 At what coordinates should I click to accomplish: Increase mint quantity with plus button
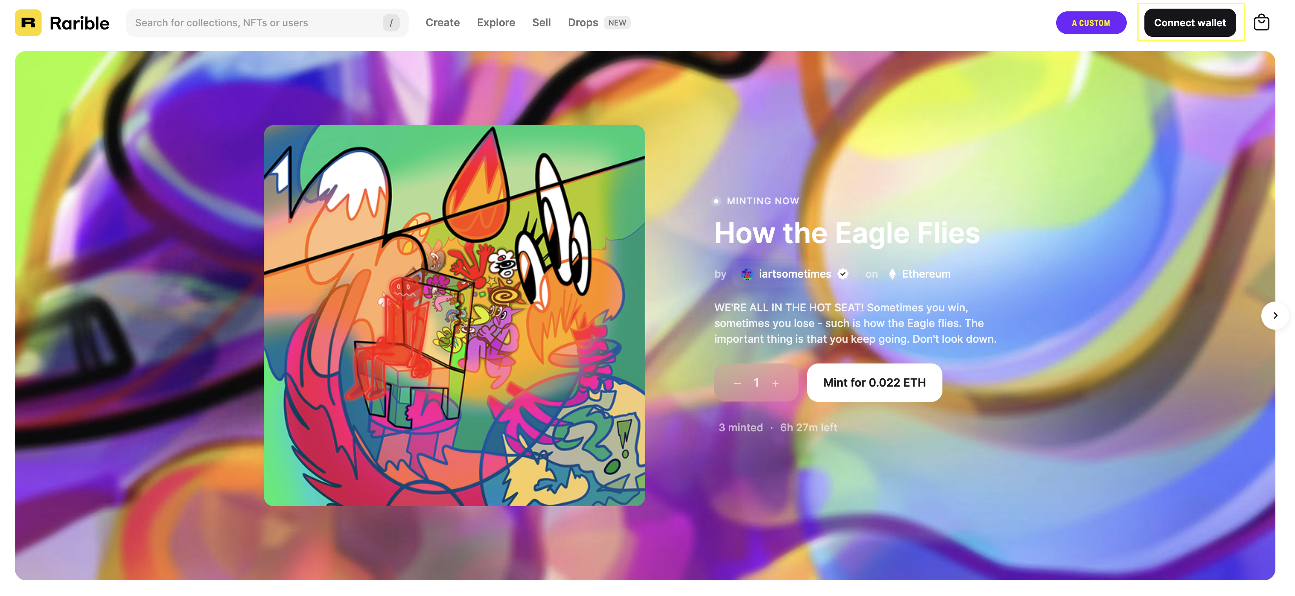point(776,383)
